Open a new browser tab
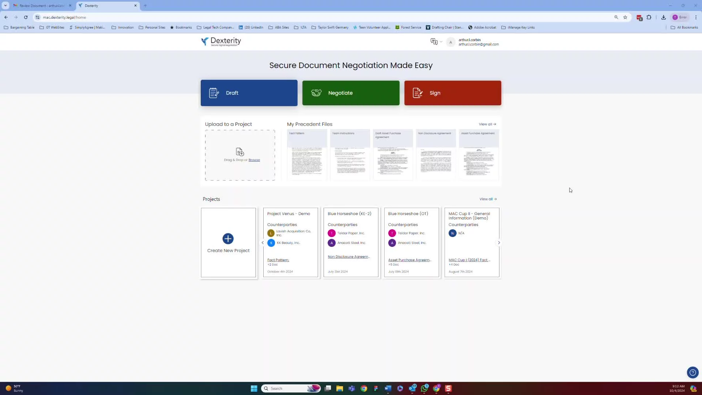Image resolution: width=702 pixels, height=395 pixels. 145,5
